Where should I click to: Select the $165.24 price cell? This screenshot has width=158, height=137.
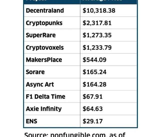coord(108,72)
